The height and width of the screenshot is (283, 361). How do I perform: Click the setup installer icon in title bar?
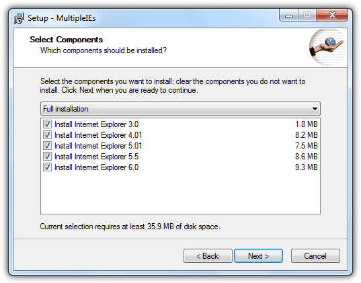19,18
